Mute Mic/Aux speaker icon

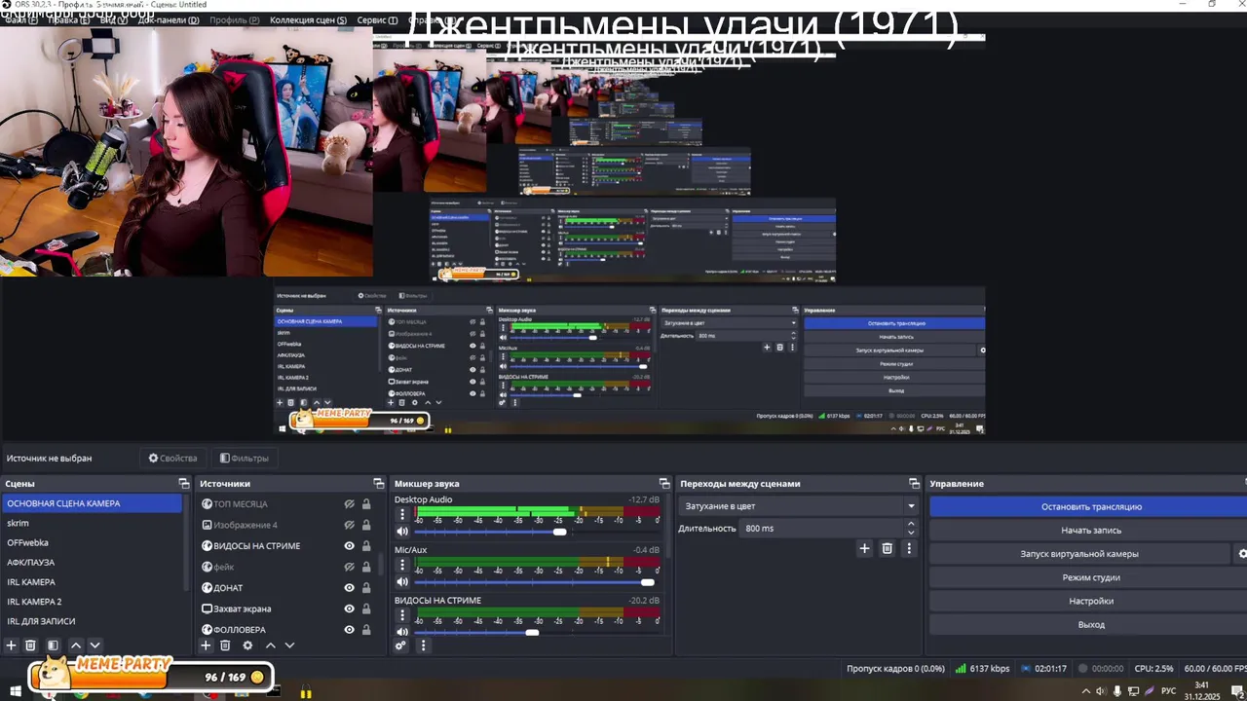[x=402, y=582]
